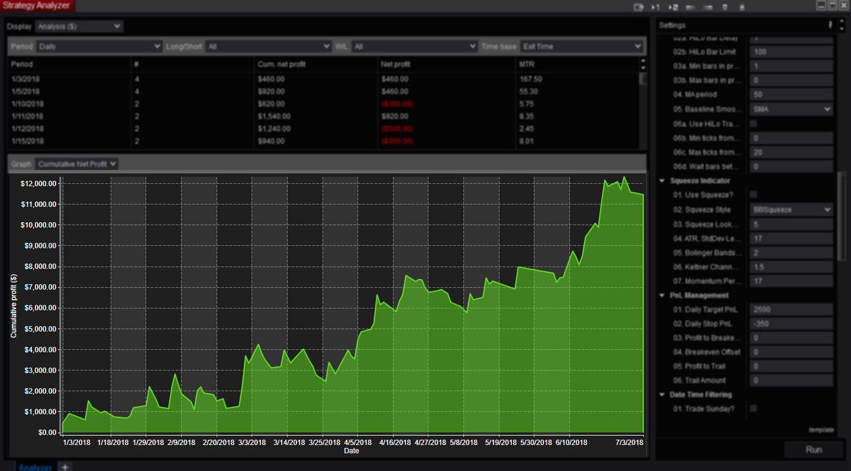This screenshot has width=851, height=471.
Task: Add a new tab with plus icon
Action: point(65,467)
